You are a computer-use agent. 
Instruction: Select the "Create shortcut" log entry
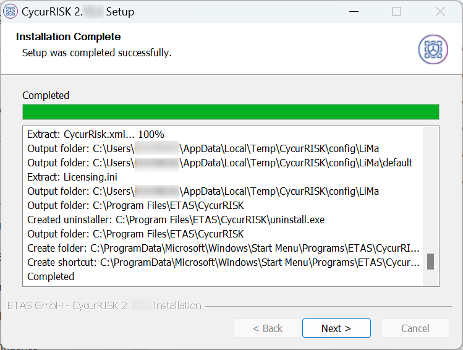coord(223,262)
